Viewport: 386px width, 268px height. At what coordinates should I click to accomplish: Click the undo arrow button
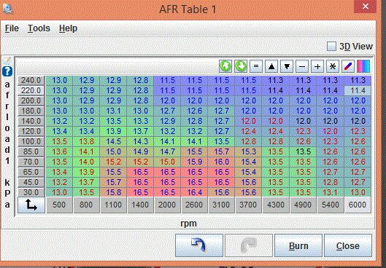(199, 245)
